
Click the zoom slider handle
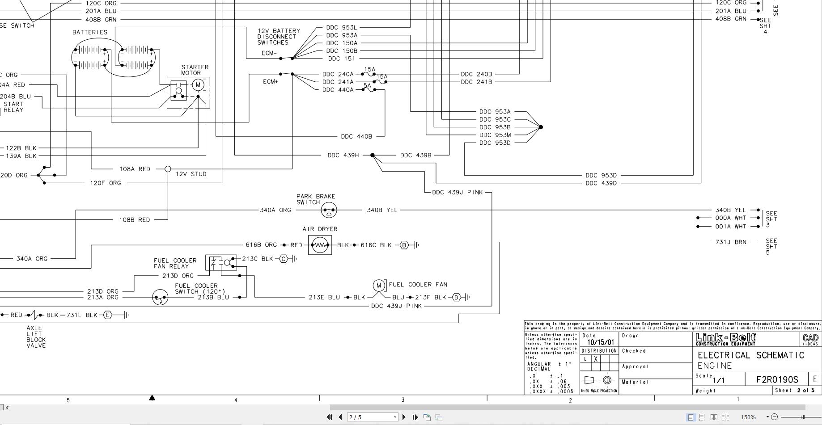click(x=803, y=417)
